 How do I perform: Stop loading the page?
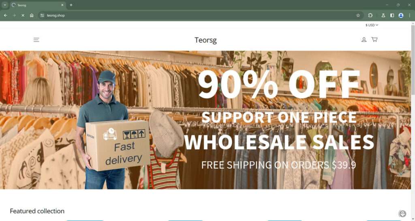23,15
